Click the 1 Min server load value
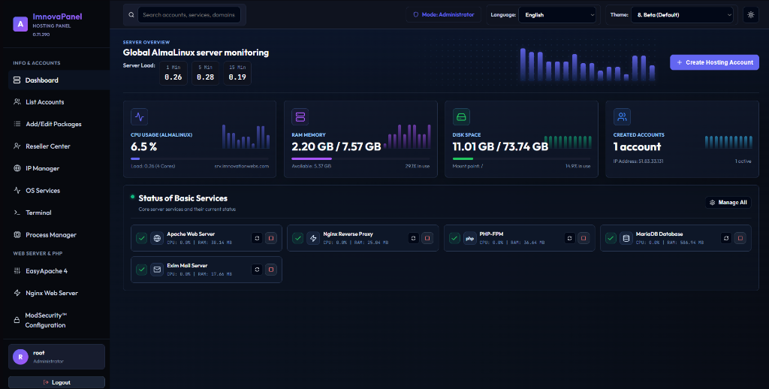This screenshot has height=389, width=769. pyautogui.click(x=173, y=77)
